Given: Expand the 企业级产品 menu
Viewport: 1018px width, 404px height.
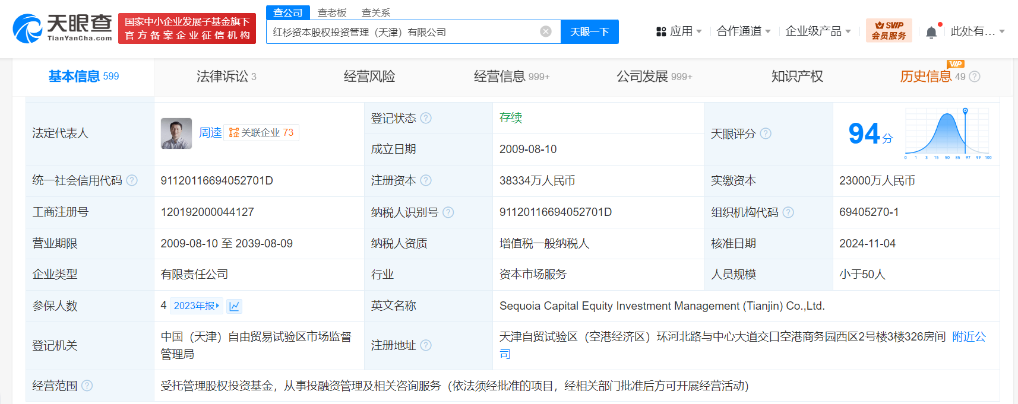Looking at the screenshot, I should coord(817,31).
